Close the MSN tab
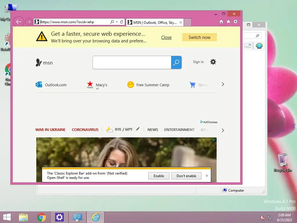297x223 pixels. click(x=181, y=22)
